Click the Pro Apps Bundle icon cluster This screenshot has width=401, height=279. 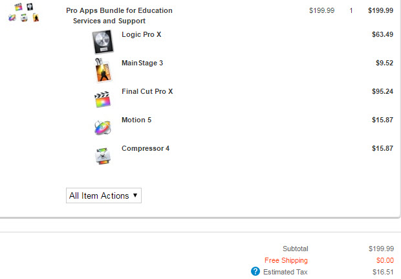[x=24, y=12]
